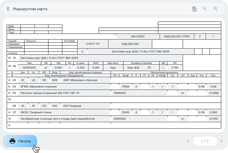
Task: Select the ЗАК.00001 order field
Action: (x=137, y=36)
